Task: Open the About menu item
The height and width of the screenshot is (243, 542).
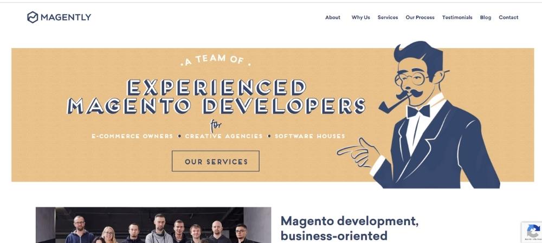Action: 333,17
